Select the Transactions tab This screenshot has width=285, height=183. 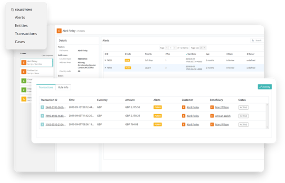click(46, 87)
